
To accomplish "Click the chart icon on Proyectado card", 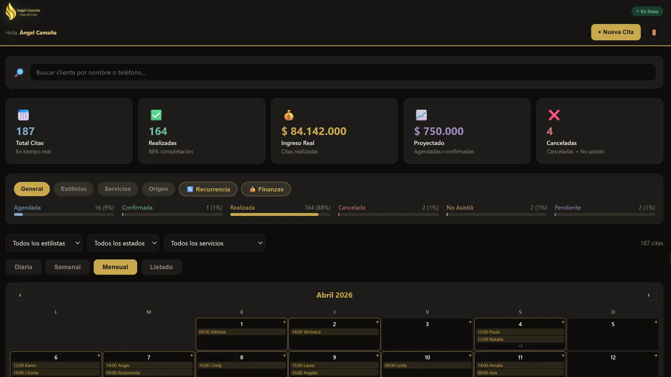I will tap(421, 115).
